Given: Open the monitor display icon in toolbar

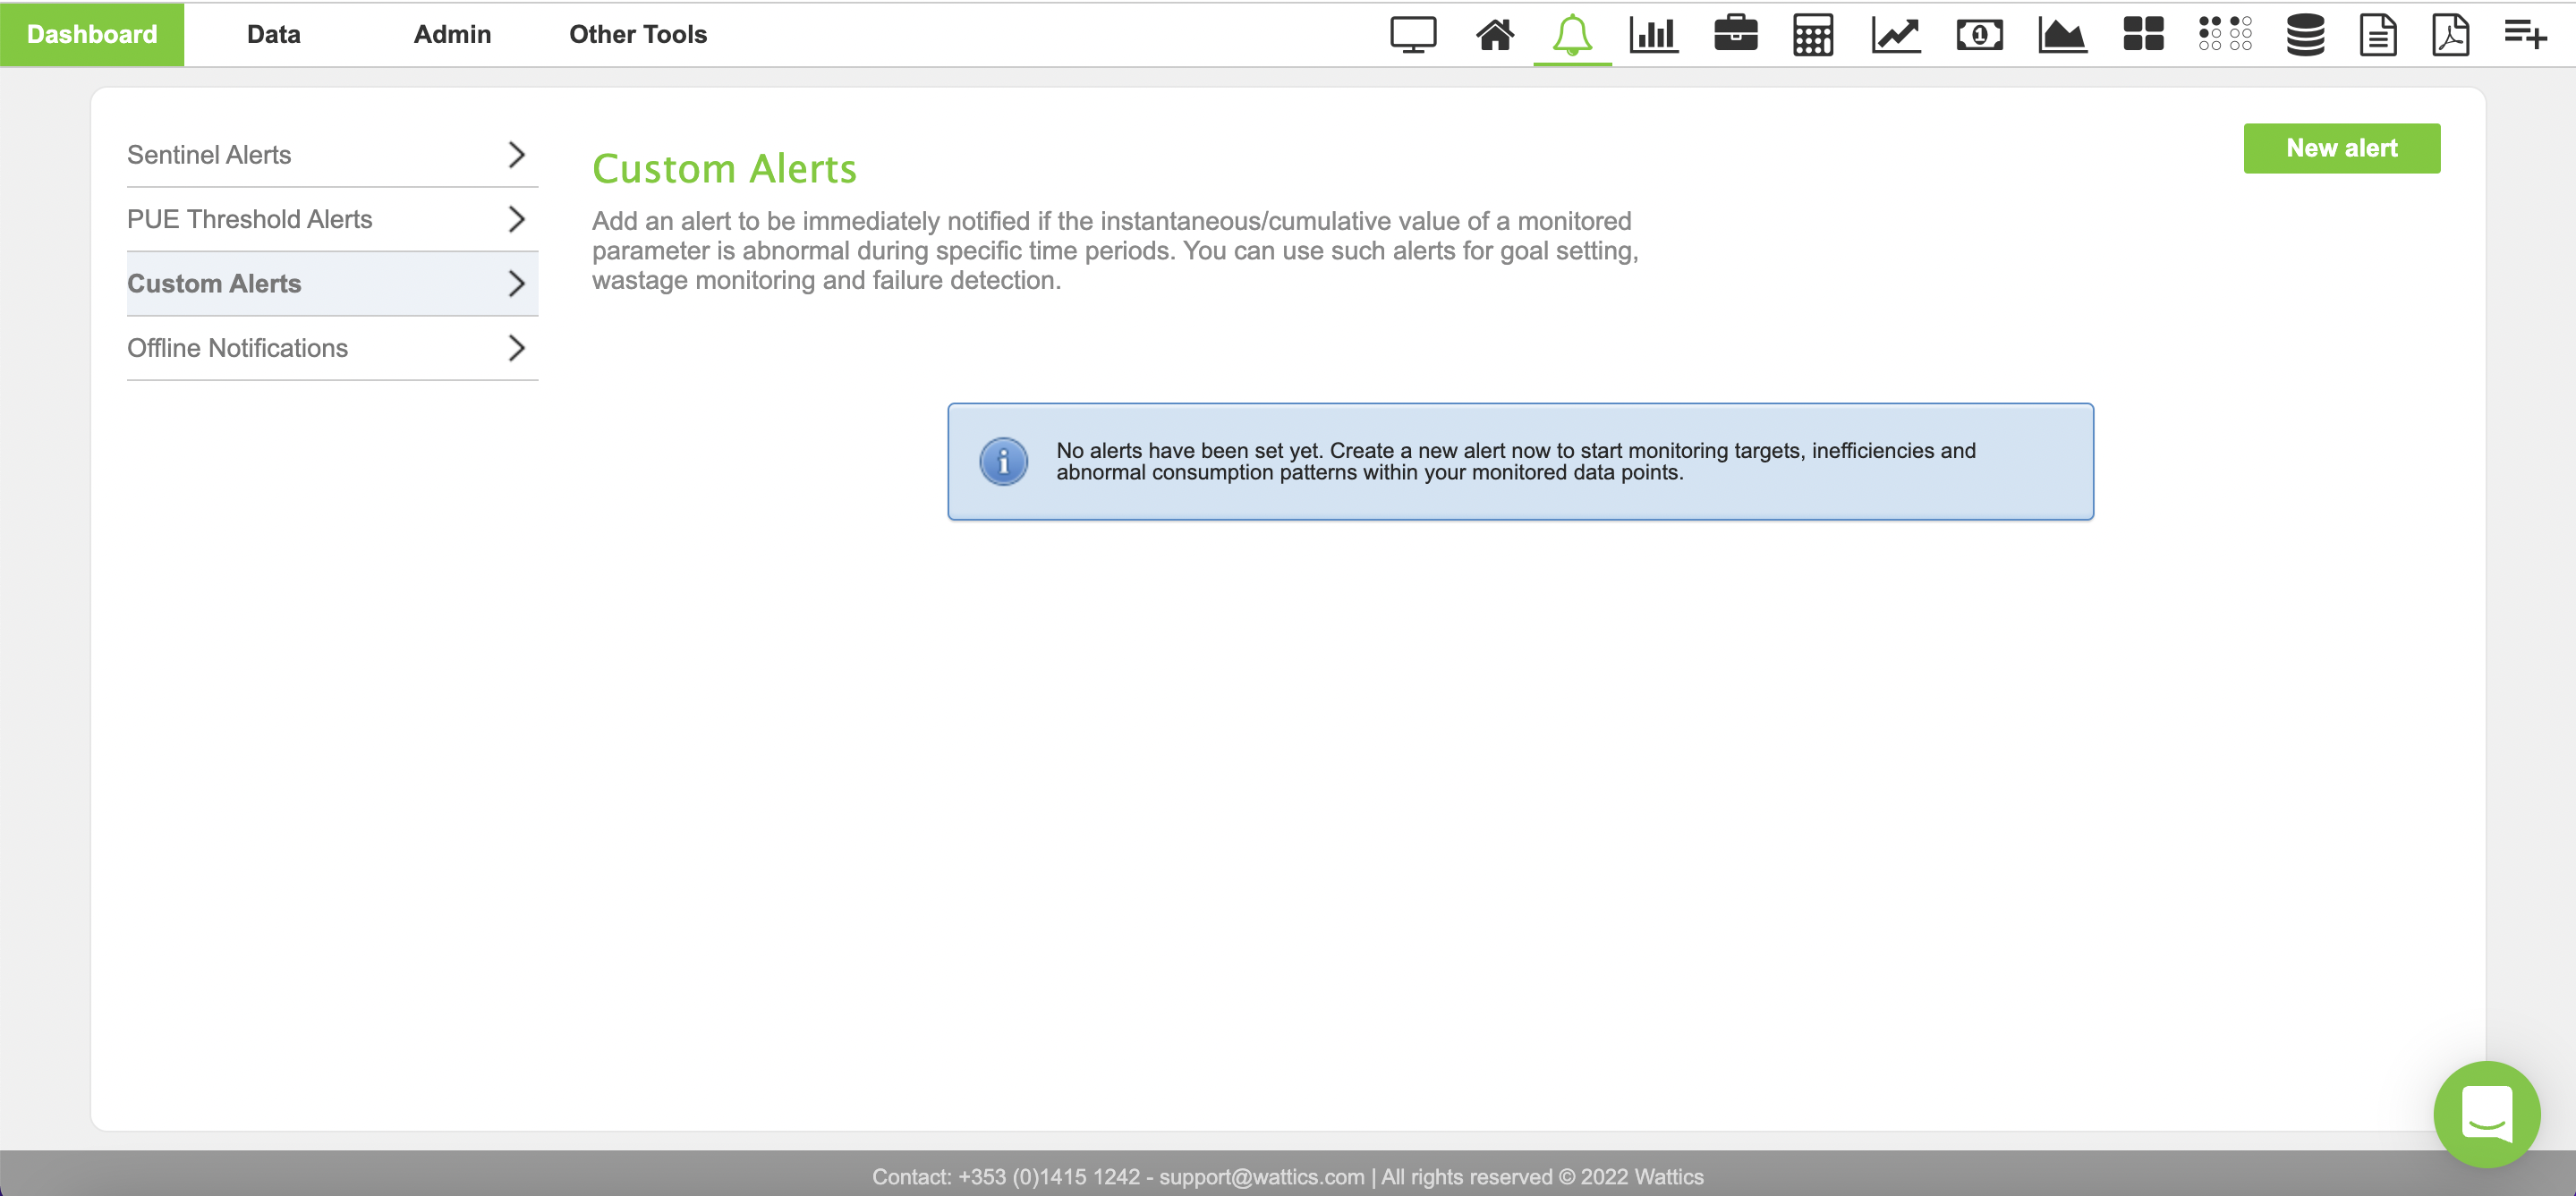Looking at the screenshot, I should tap(1412, 35).
